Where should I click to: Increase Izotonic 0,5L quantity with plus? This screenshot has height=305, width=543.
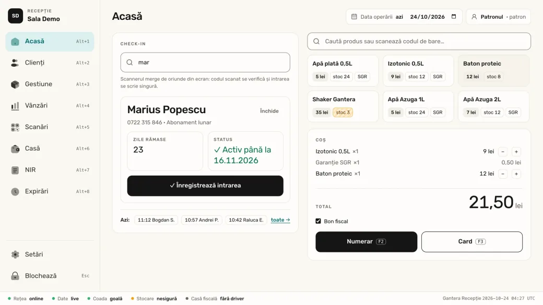tap(516, 152)
